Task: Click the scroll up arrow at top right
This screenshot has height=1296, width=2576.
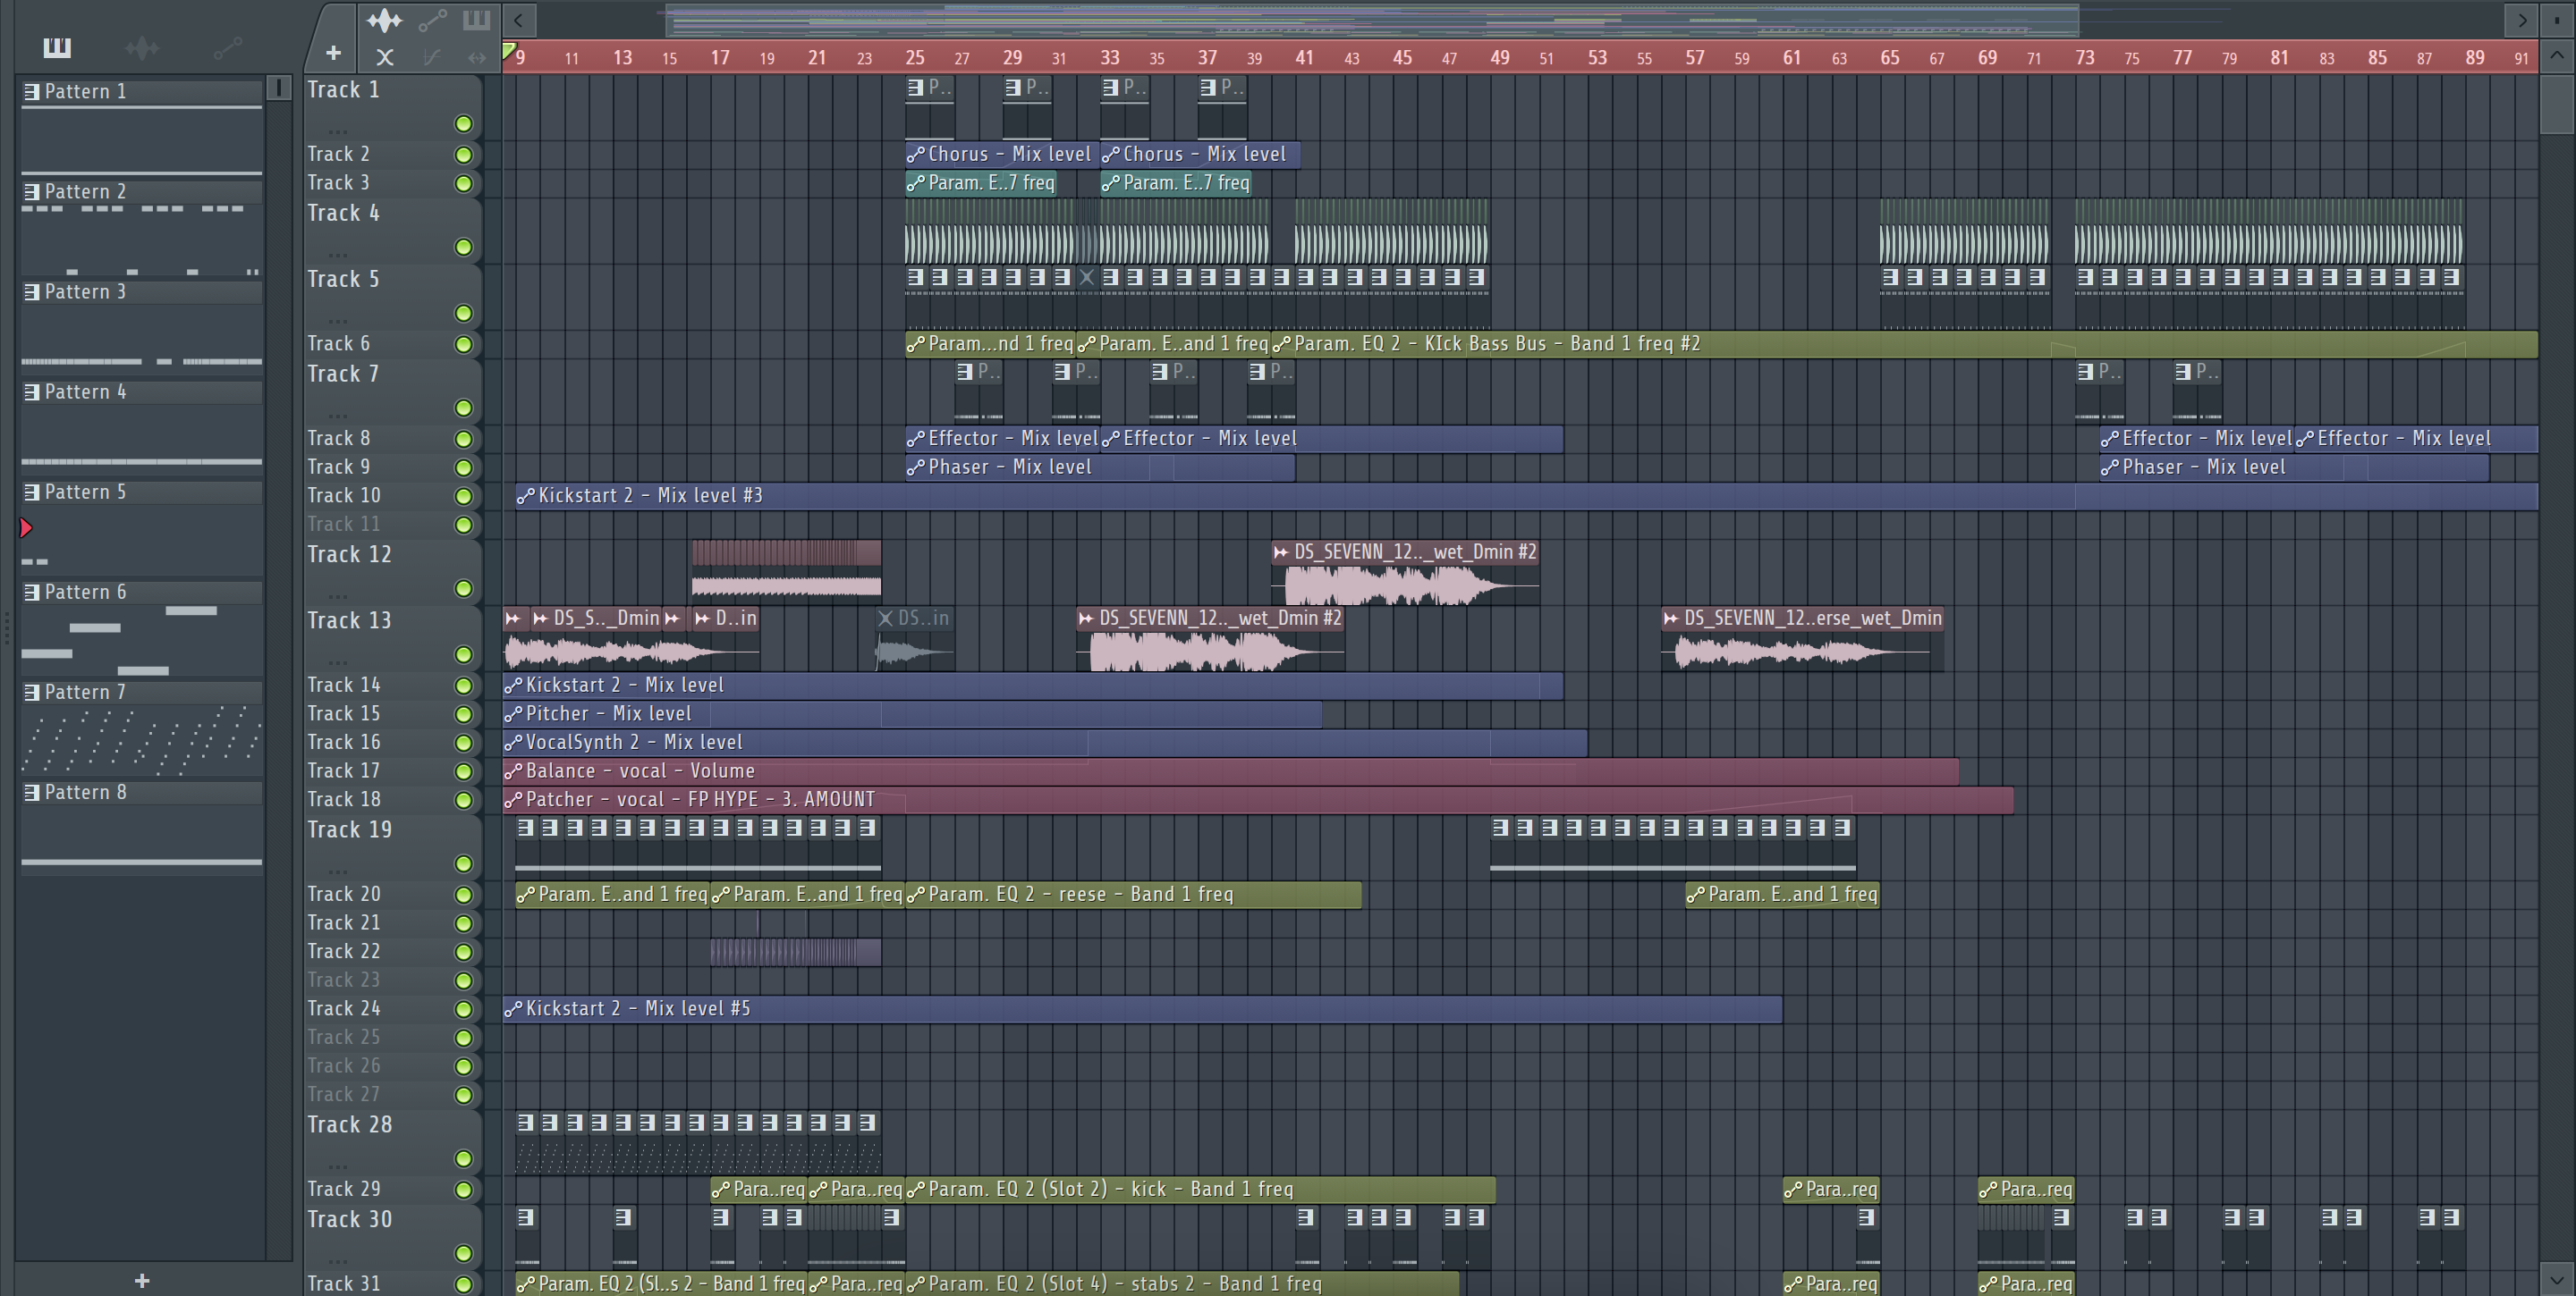Action: (2558, 56)
